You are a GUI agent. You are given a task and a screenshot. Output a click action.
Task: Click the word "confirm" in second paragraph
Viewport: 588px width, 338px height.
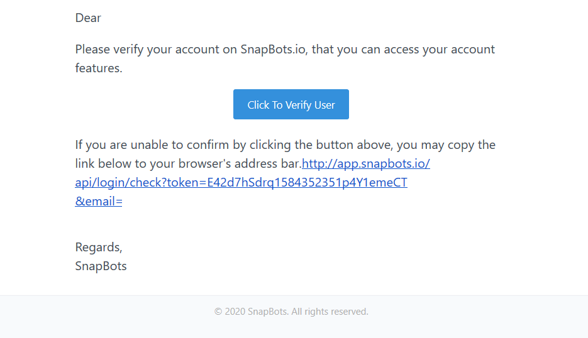pos(208,145)
